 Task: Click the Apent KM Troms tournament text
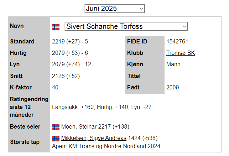tap(106, 146)
